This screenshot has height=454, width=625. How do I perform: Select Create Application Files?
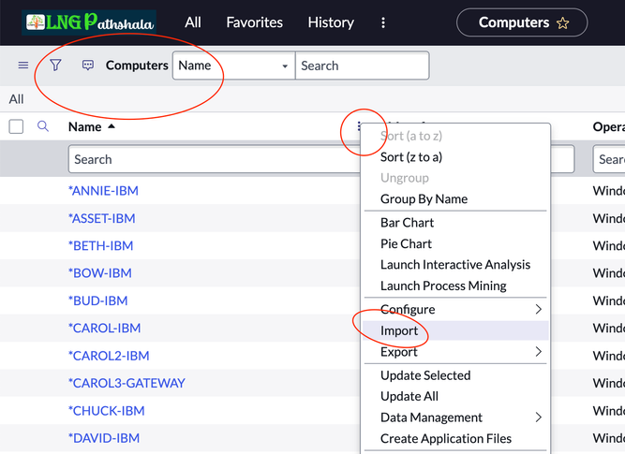click(446, 438)
